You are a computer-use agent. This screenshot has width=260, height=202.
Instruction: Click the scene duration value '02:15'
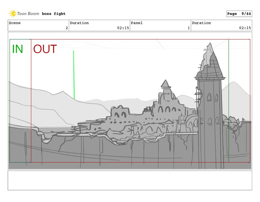123,28
